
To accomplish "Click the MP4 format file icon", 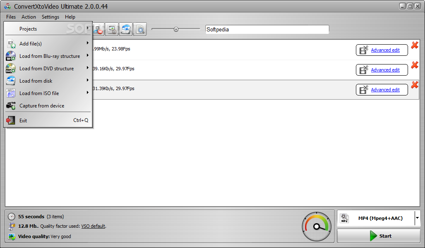I will (x=344, y=218).
